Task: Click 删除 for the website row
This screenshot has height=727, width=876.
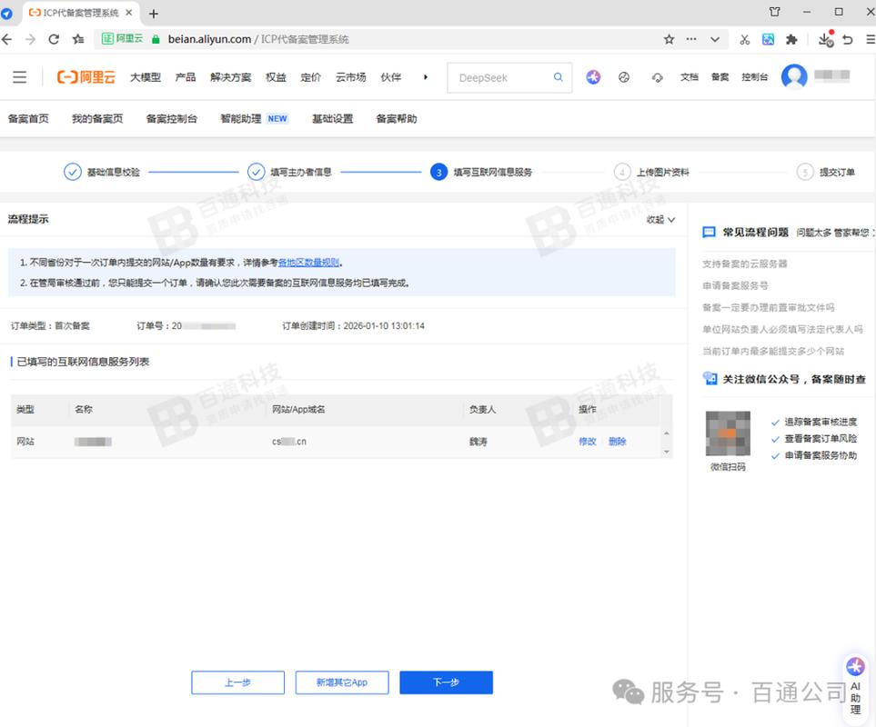Action: (x=618, y=442)
